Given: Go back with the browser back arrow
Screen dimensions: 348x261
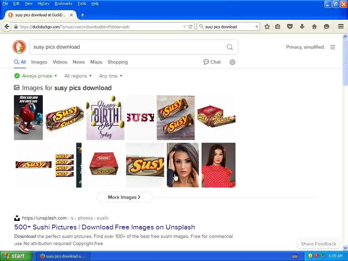Looking at the screenshot, I should pyautogui.click(x=7, y=27).
